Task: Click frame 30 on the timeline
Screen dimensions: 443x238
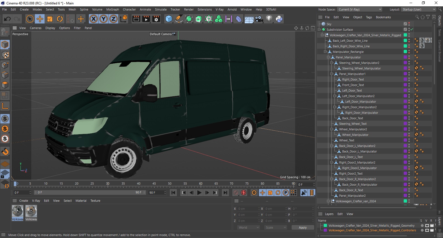Action: coord(108,184)
